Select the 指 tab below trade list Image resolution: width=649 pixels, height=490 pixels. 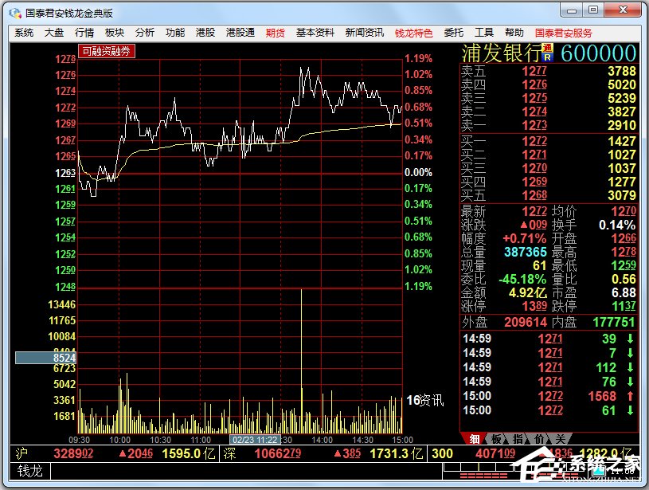pos(518,439)
